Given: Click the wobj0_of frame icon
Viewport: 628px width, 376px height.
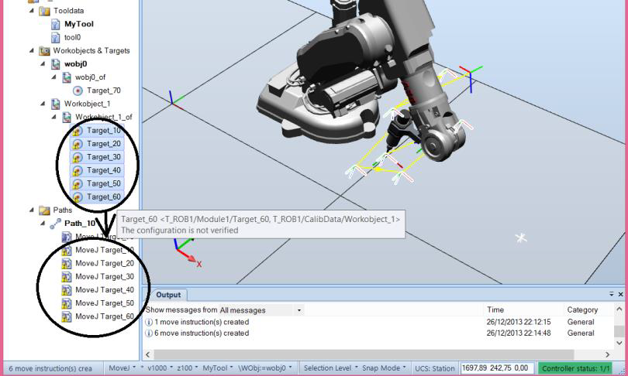Looking at the screenshot, I should pyautogui.click(x=67, y=77).
